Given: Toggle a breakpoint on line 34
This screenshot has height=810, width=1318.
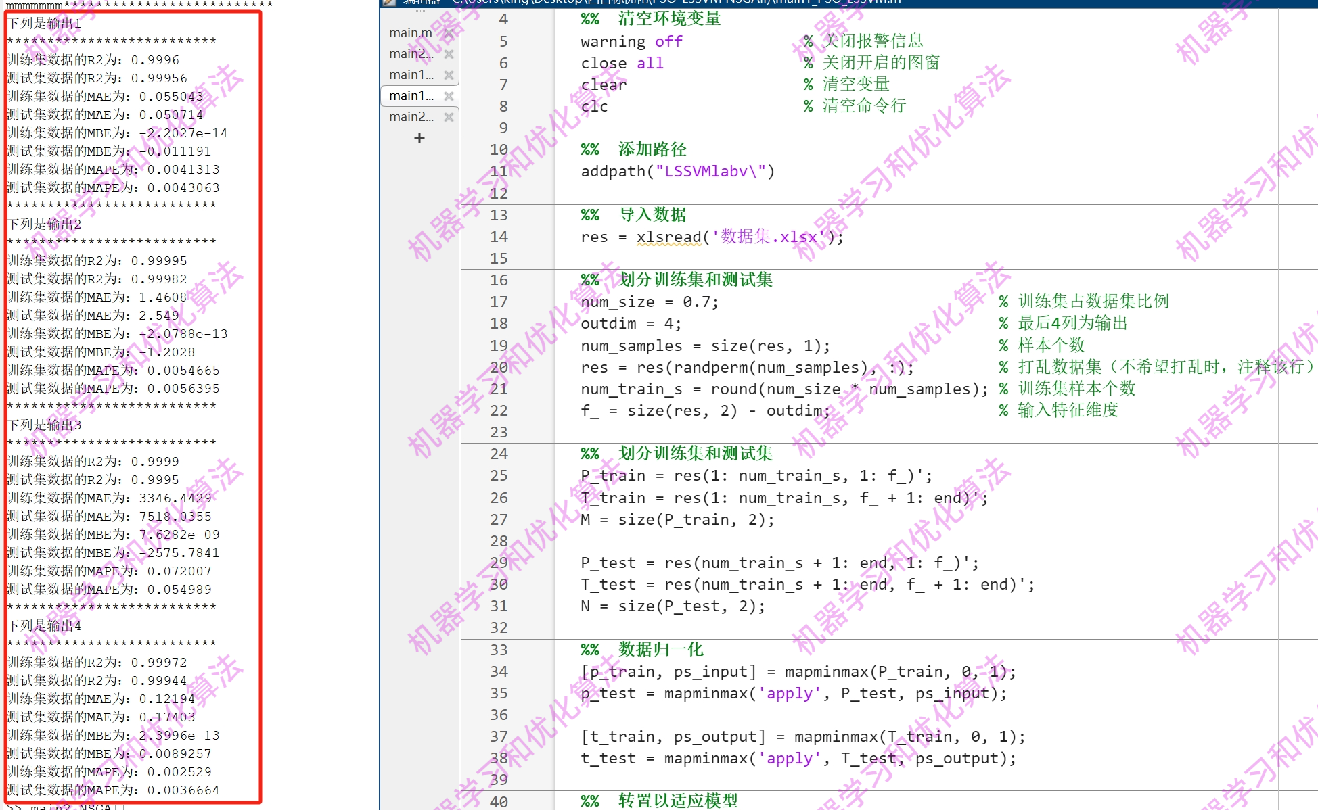Looking at the screenshot, I should 499,671.
